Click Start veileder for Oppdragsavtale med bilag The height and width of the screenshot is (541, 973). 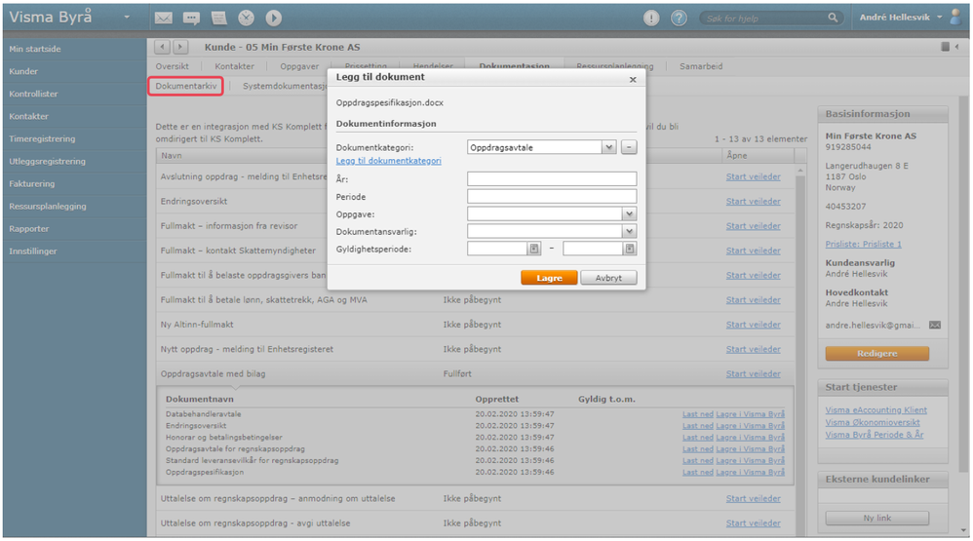tap(754, 374)
